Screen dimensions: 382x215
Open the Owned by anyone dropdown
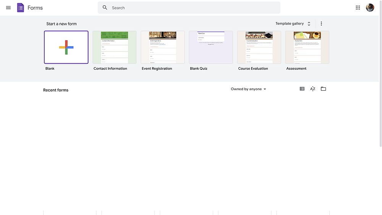249,89
